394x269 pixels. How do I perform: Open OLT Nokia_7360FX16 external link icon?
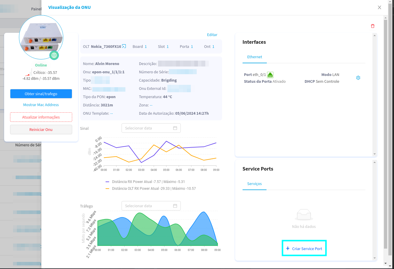click(x=124, y=46)
